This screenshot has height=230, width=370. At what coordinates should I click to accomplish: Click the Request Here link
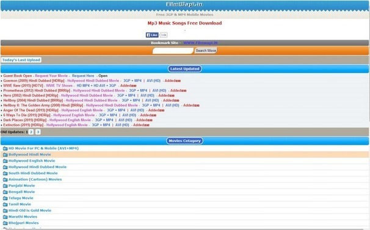83,76
